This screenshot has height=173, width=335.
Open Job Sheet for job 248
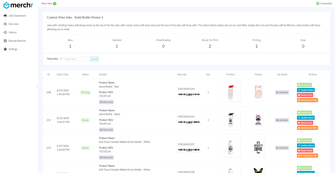pyautogui.click(x=282, y=93)
